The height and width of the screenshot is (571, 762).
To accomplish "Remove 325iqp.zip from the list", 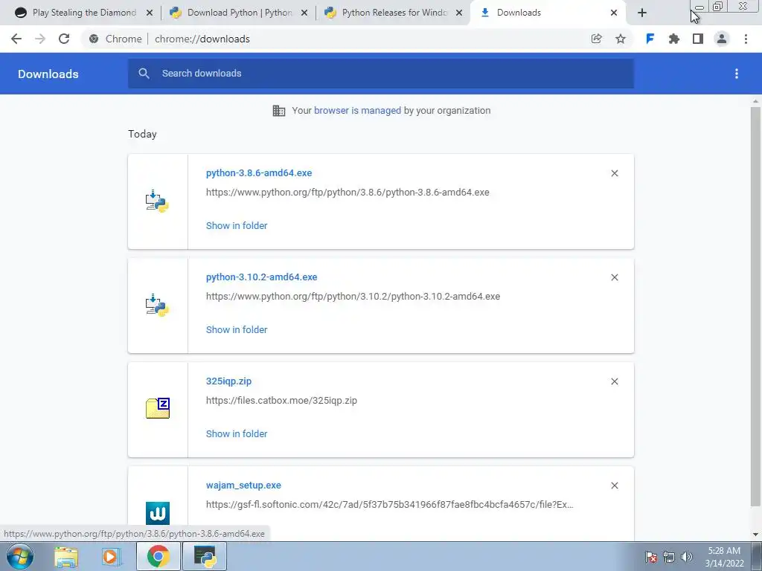I will pos(615,381).
